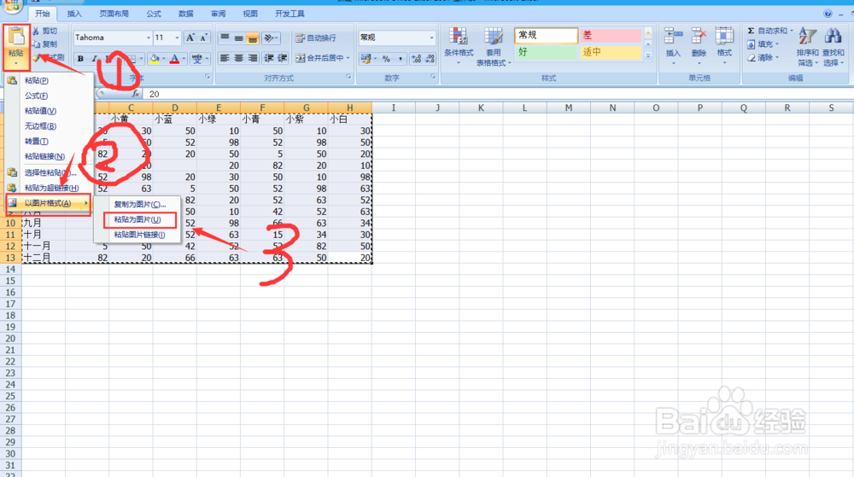Click the accounting number format icon
Image resolution: width=854 pixels, height=477 pixels.
click(366, 58)
